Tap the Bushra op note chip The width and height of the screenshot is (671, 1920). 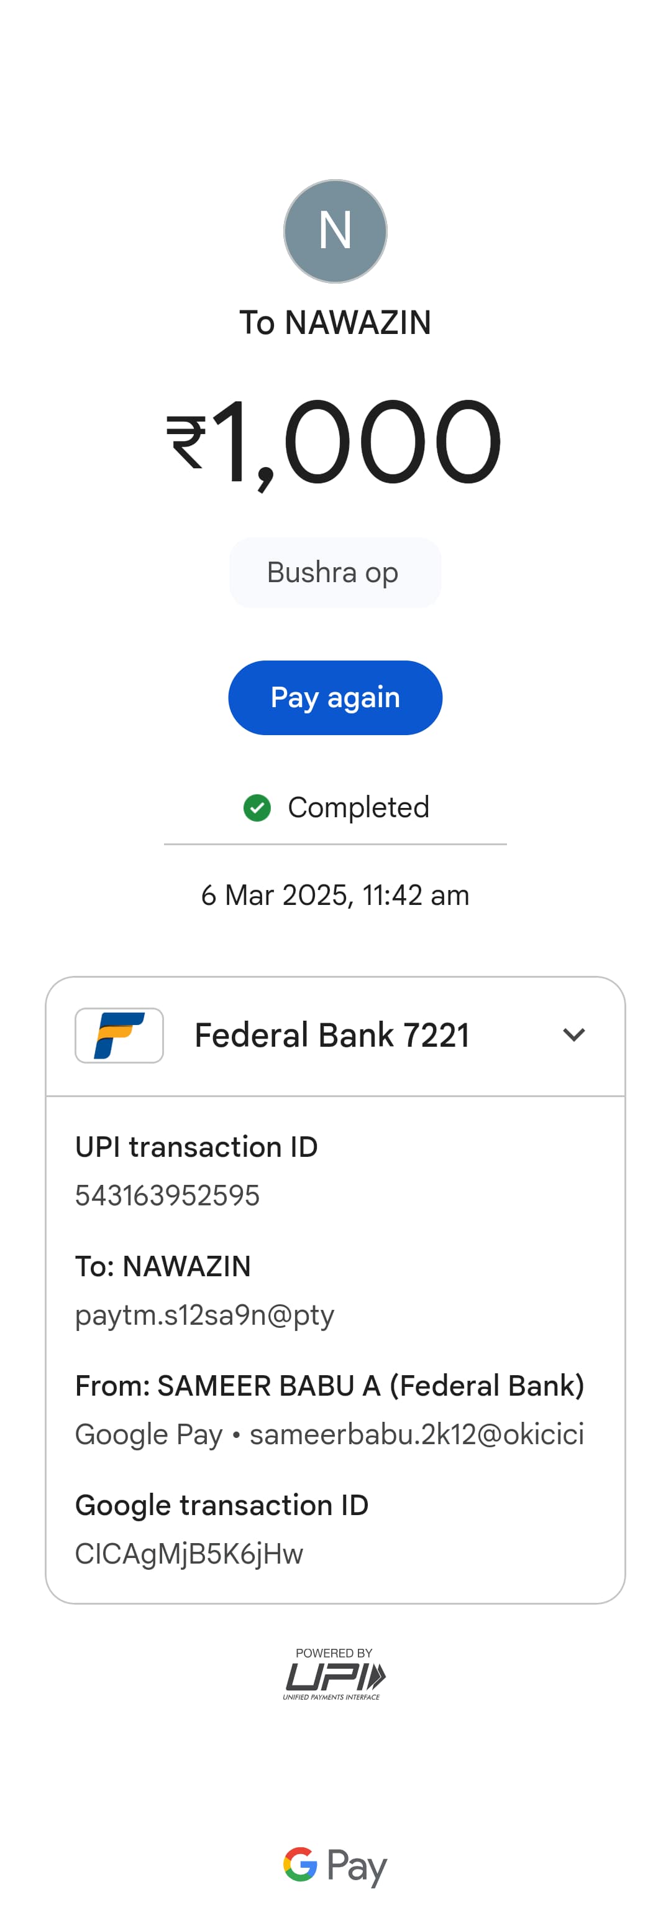coord(334,572)
